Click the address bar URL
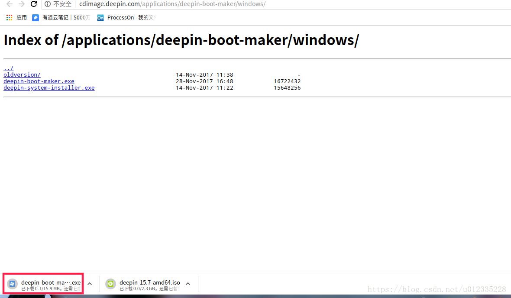The height and width of the screenshot is (298, 511). point(172,4)
